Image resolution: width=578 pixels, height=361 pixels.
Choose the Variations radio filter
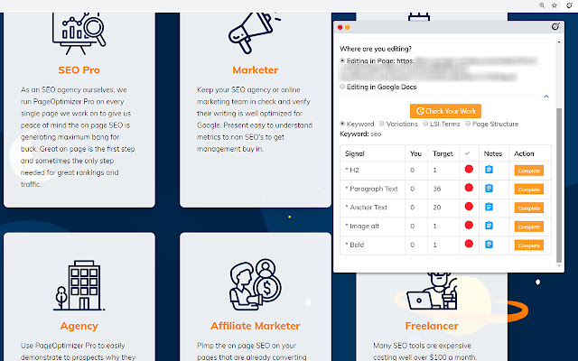tap(382, 124)
